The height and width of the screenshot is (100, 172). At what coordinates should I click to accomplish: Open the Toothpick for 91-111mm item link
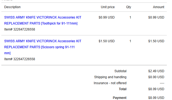[43, 20]
